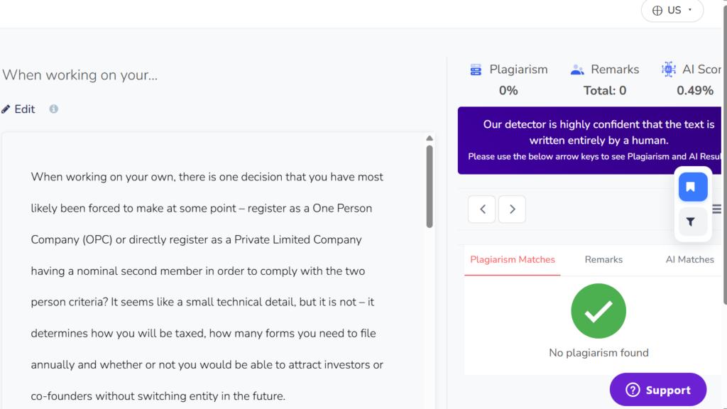
Task: Open the info icon beside Edit
Action: tap(54, 109)
